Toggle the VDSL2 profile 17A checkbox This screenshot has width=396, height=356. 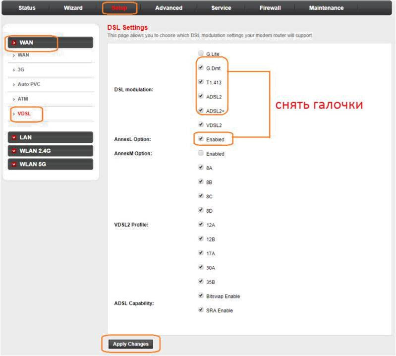201,253
